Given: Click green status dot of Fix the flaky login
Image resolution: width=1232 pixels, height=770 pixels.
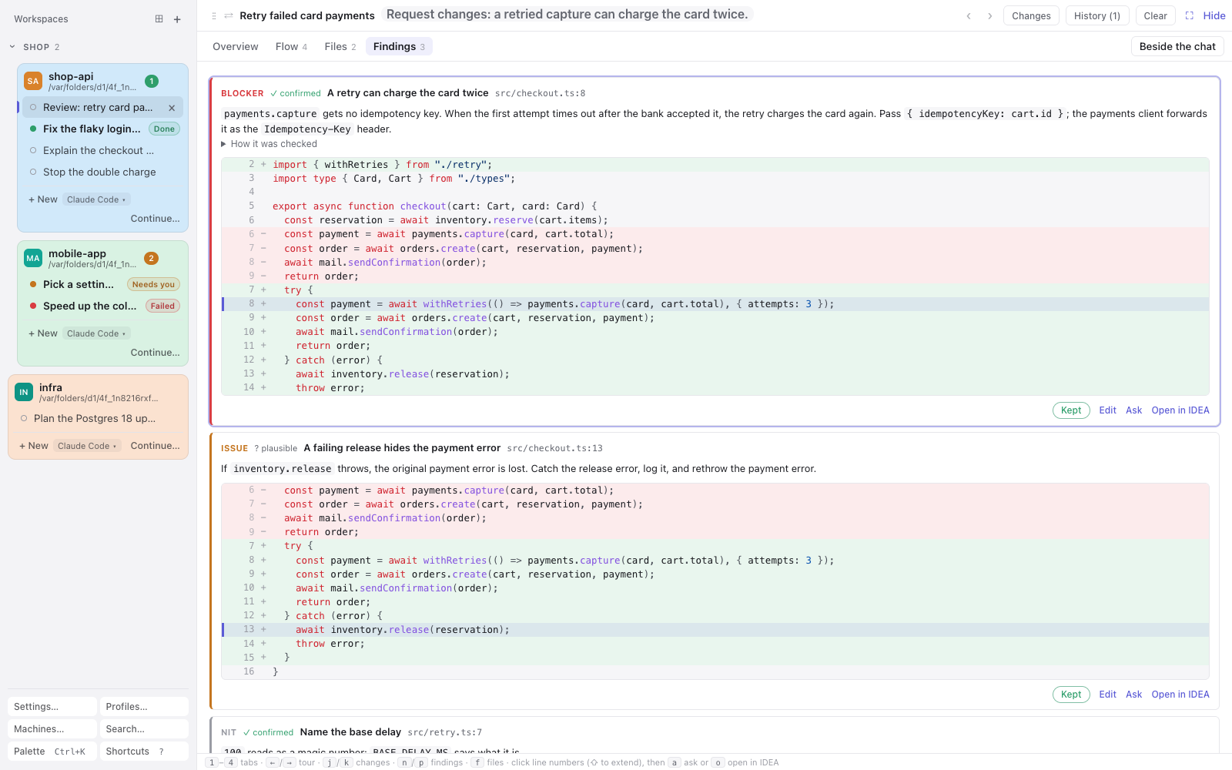Looking at the screenshot, I should pyautogui.click(x=33, y=129).
